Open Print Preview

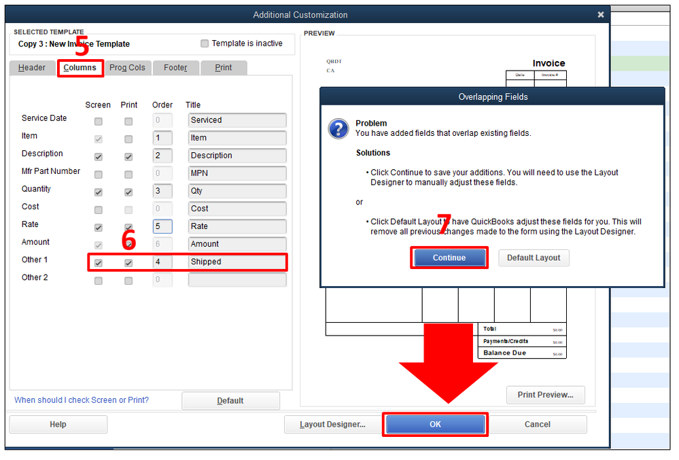[x=546, y=395]
